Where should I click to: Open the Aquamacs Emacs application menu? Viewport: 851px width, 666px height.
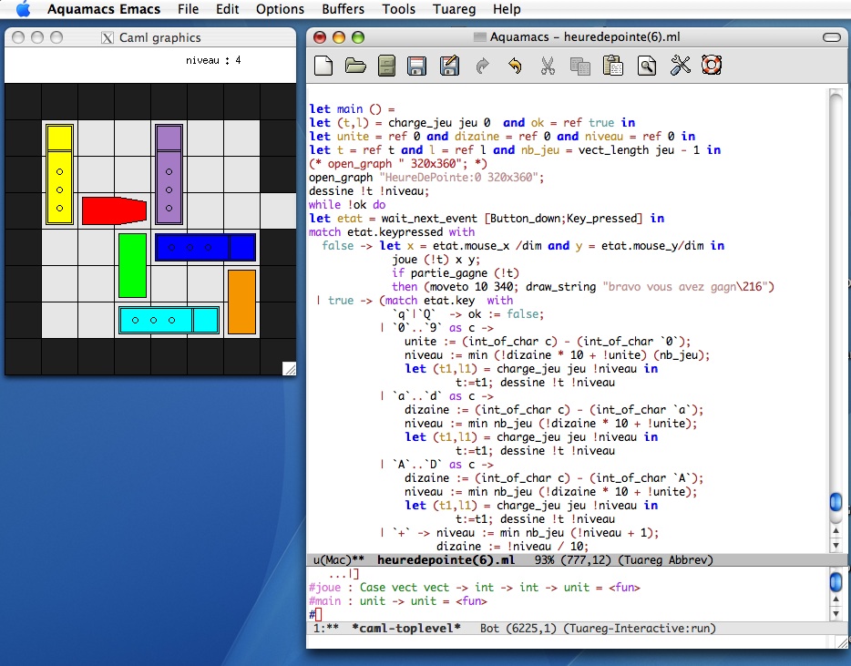pos(104,9)
